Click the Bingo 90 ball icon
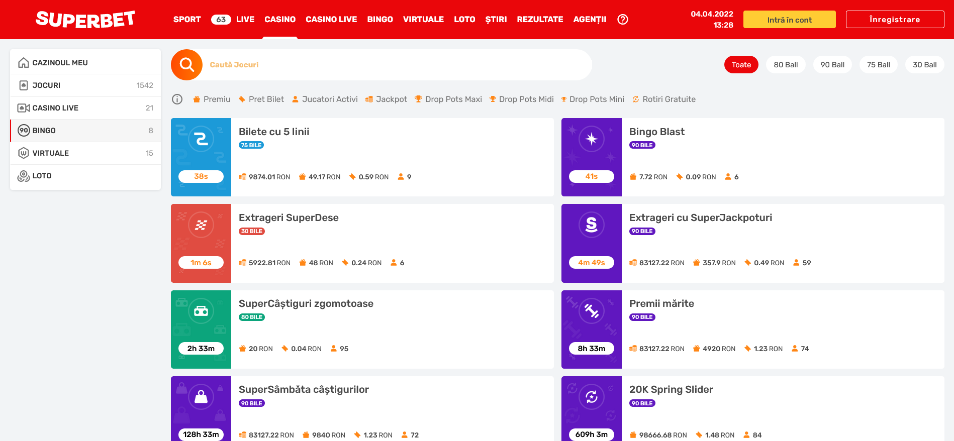Viewport: 954px width, 441px height. click(24, 131)
